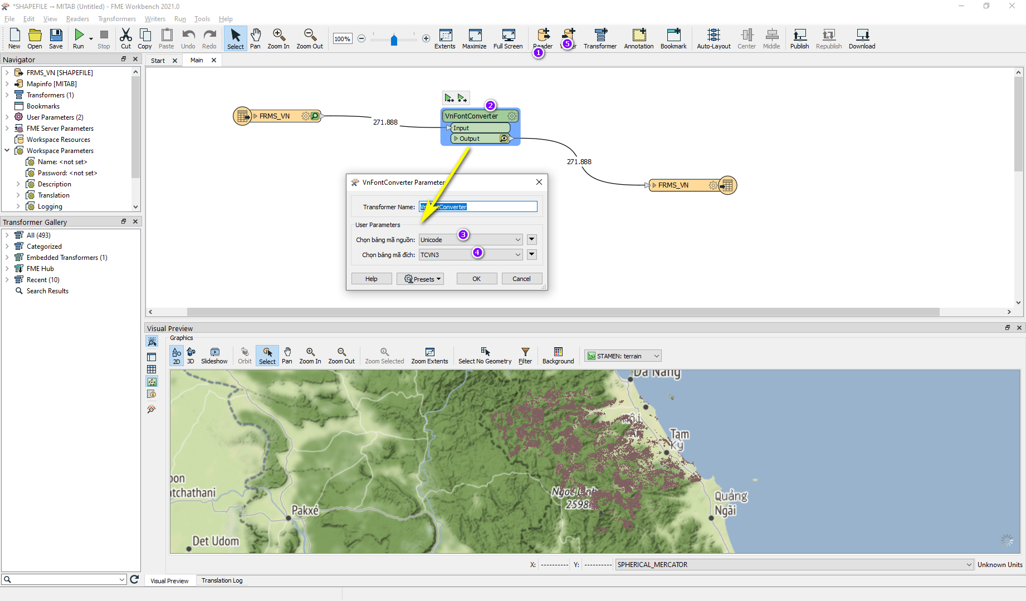Click Zoom In in the main toolbar
This screenshot has width=1026, height=601.
[279, 38]
